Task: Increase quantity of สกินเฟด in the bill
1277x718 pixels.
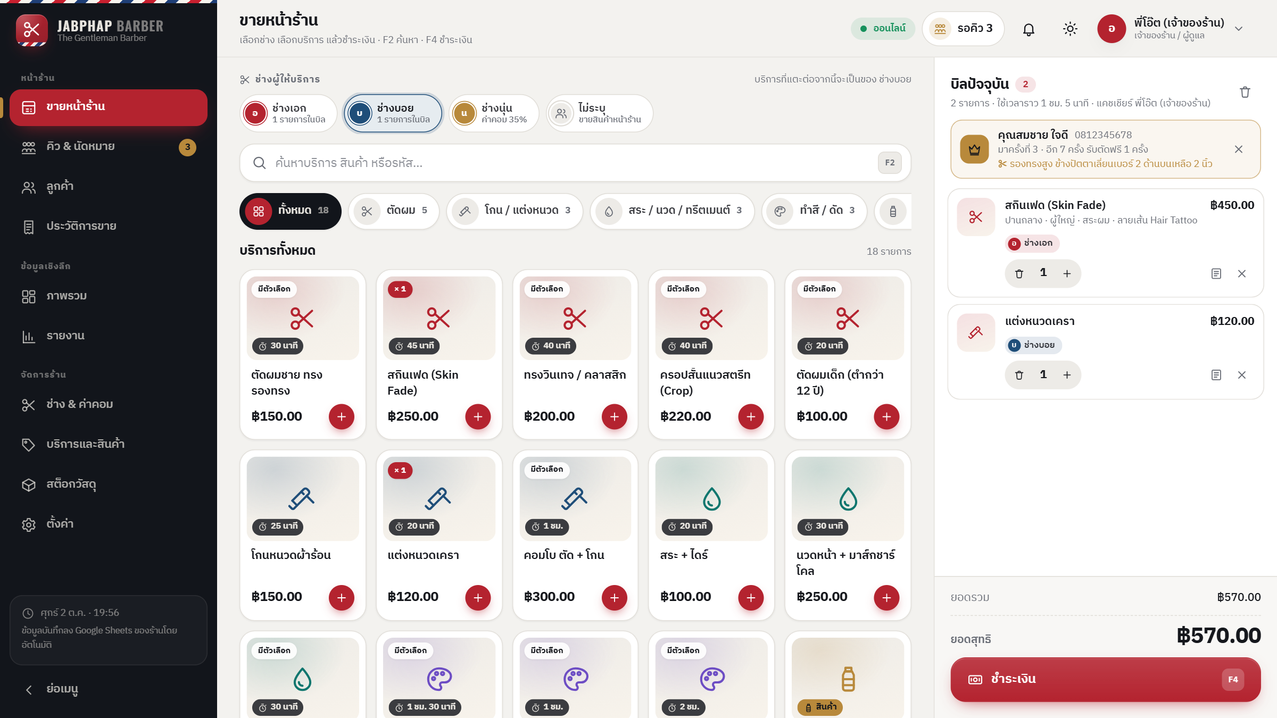Action: (x=1067, y=273)
